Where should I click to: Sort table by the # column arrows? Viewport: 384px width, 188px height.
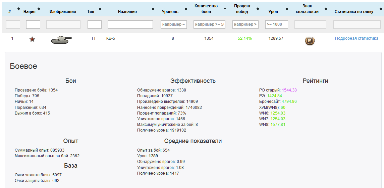18,9
